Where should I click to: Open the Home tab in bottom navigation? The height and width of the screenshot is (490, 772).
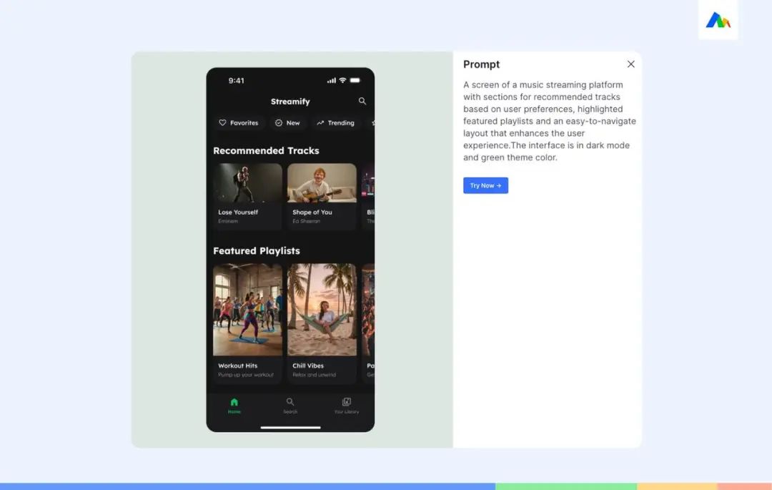point(234,406)
